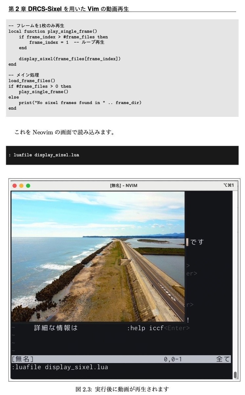Click the 'です' text beside the video frame

pos(197,242)
